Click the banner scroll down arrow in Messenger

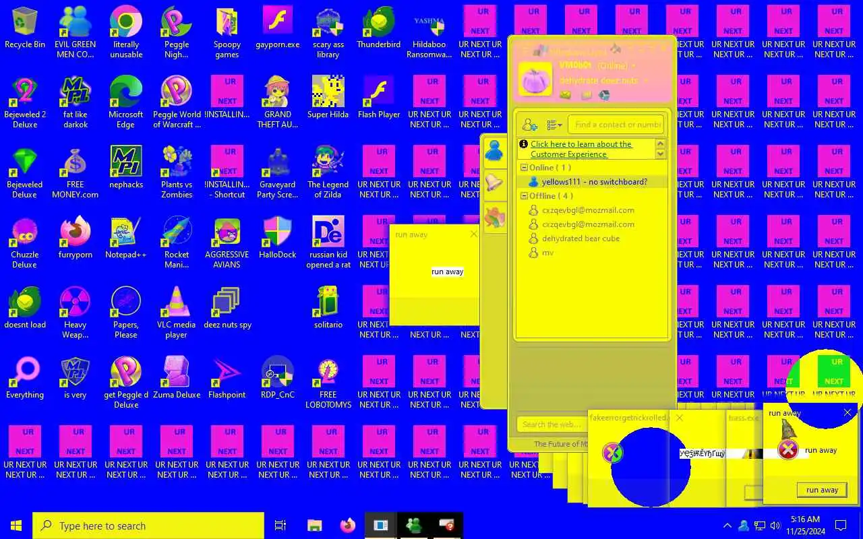click(x=661, y=154)
